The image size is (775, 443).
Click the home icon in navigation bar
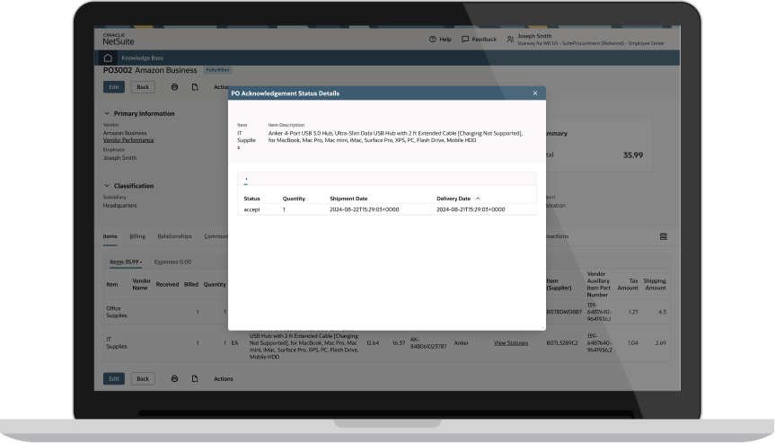coord(108,58)
